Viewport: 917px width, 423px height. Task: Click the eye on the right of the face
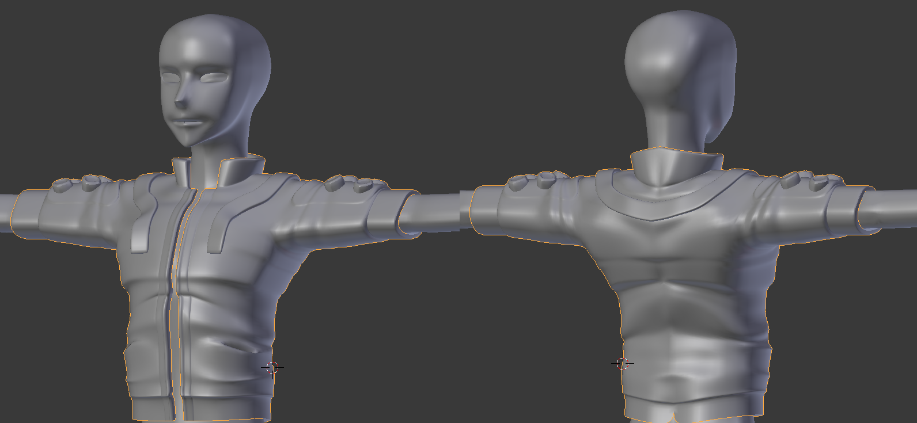[x=214, y=77]
